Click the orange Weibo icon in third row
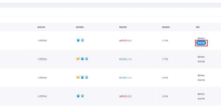This screenshot has width=221, height=107. pyautogui.click(x=78, y=77)
